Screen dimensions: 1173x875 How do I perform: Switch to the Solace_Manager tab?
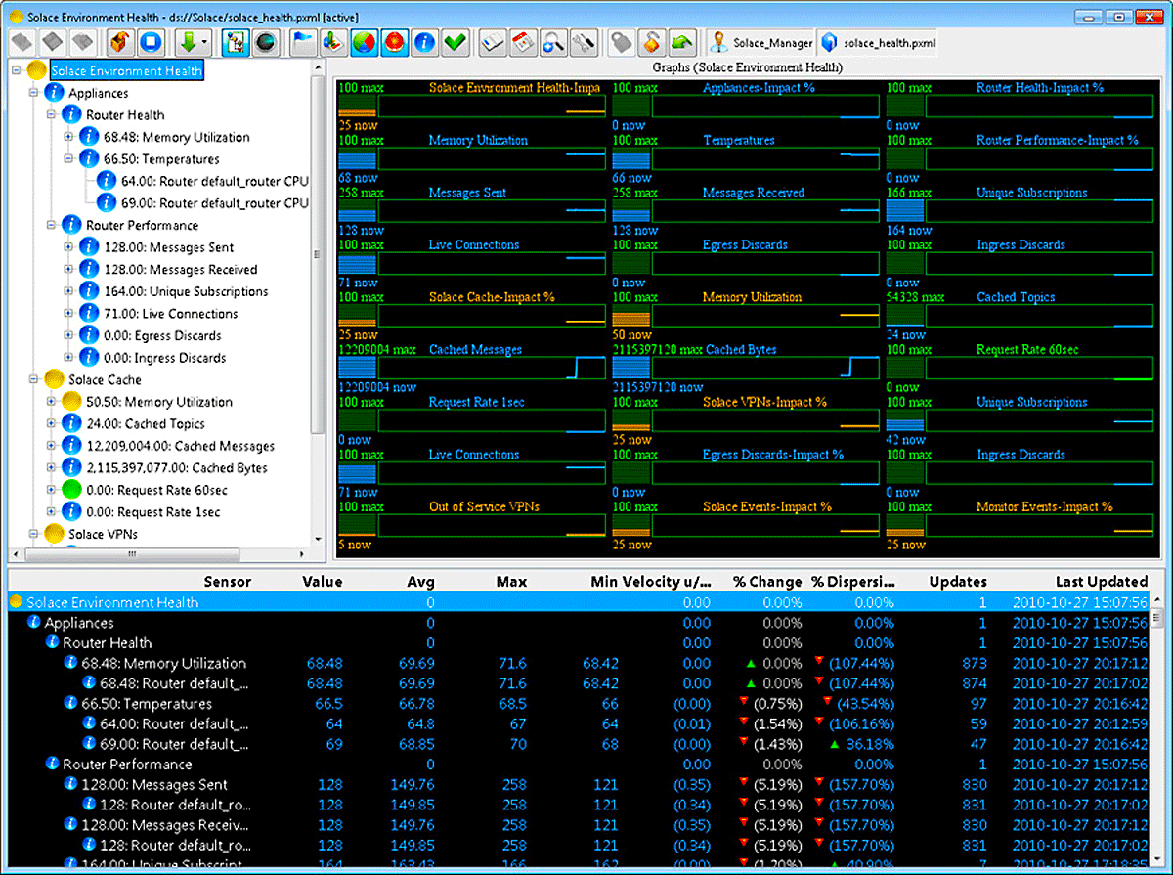click(762, 43)
